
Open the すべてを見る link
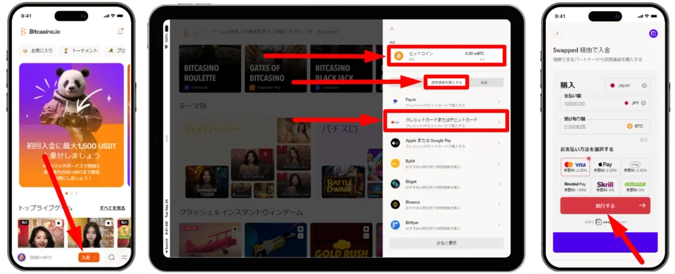pyautogui.click(x=112, y=207)
